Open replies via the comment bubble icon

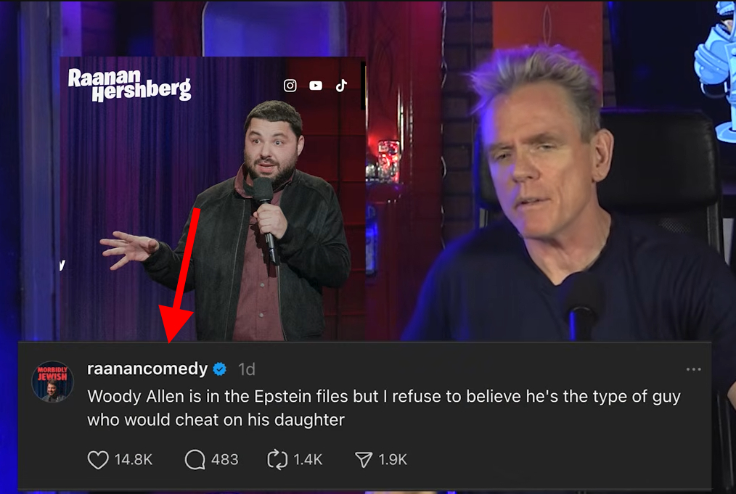tap(195, 460)
